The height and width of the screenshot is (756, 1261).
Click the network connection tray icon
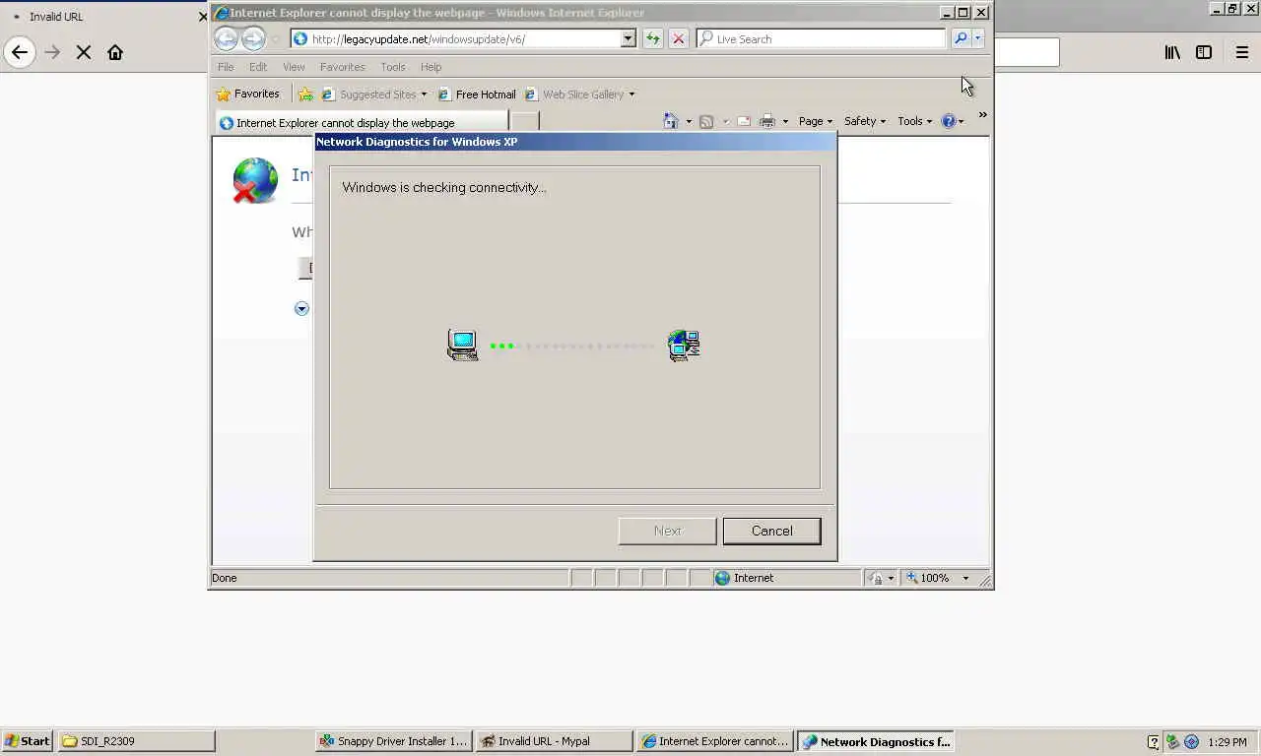(x=1172, y=742)
